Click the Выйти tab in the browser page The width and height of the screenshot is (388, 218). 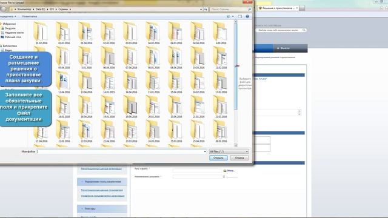point(290,48)
